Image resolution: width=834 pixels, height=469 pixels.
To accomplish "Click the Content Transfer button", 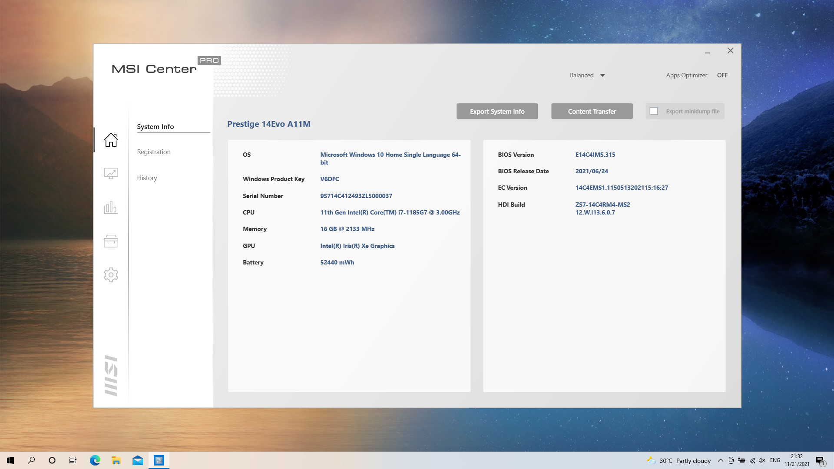I will click(592, 111).
